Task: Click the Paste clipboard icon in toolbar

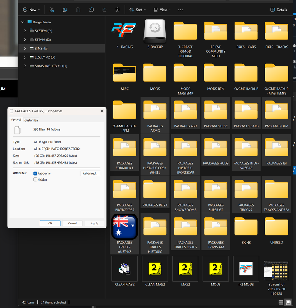Action: coord(78,10)
